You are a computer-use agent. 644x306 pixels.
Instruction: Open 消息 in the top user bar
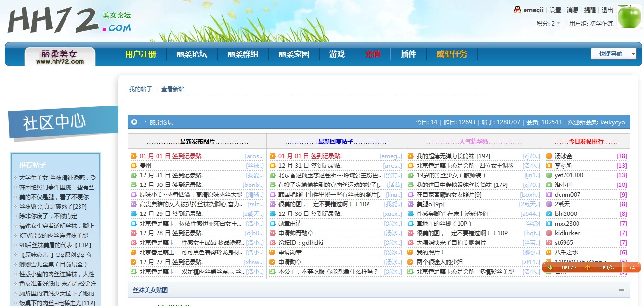tap(573, 10)
